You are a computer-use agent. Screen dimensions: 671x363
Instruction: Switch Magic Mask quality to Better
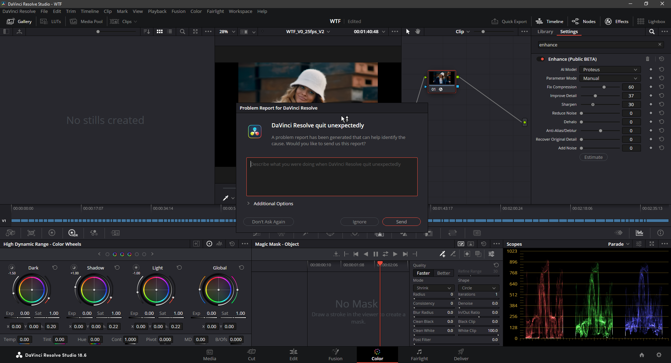443,273
